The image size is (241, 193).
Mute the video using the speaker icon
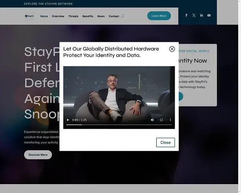pyautogui.click(x=152, y=120)
